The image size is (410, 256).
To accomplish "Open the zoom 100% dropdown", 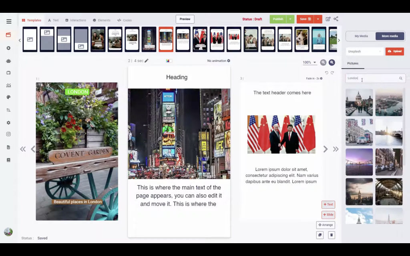I will [x=310, y=62].
